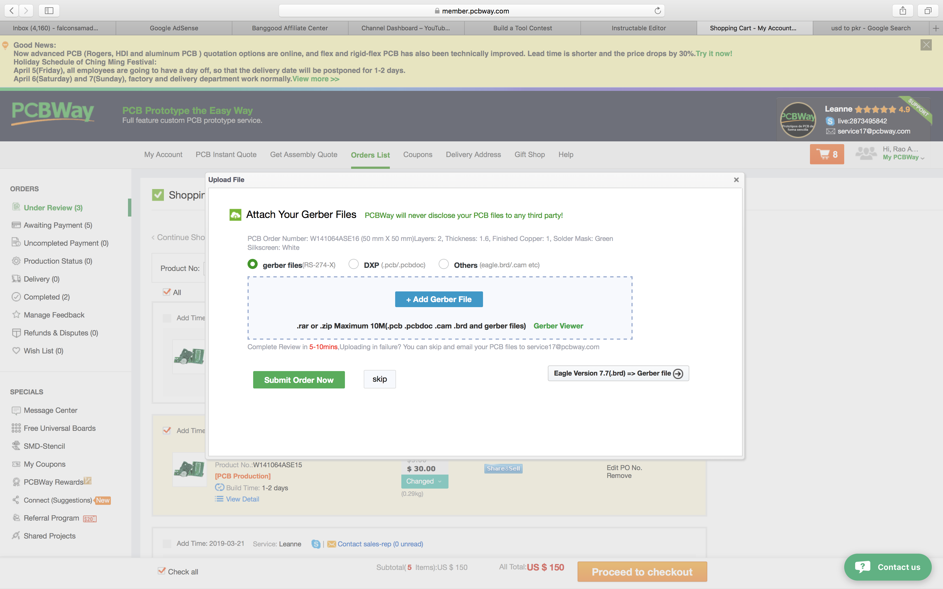Click the Share&Sell badge
Viewport: 943px width, 589px height.
[503, 468]
